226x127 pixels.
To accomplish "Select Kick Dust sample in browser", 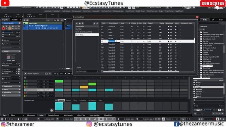I will 208,89.
